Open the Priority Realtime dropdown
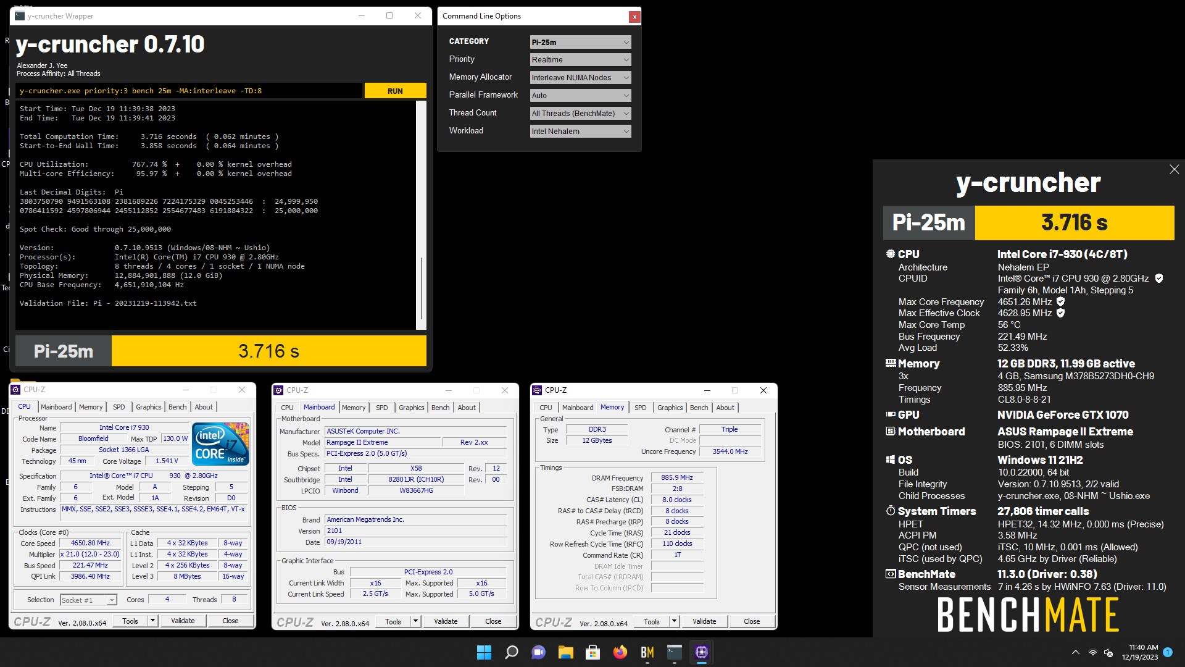This screenshot has height=667, width=1185. pyautogui.click(x=580, y=60)
